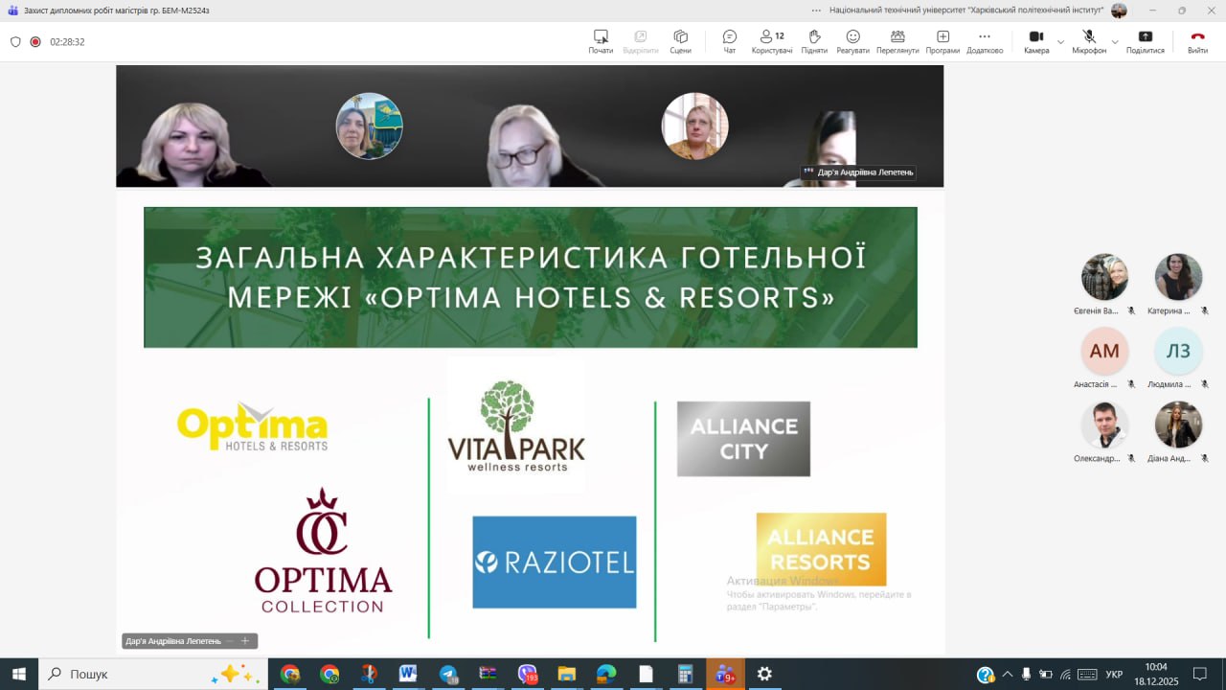Open the Додатково more actions menu
Screen dimensions: 1226x690
click(x=985, y=41)
